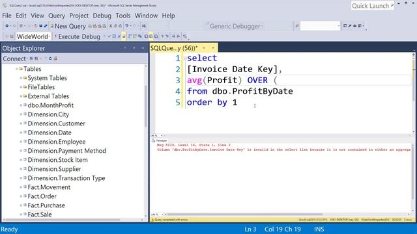417x234 pixels.
Task: Toggle the highlighted Results to Grid icon
Action: coord(151,36)
